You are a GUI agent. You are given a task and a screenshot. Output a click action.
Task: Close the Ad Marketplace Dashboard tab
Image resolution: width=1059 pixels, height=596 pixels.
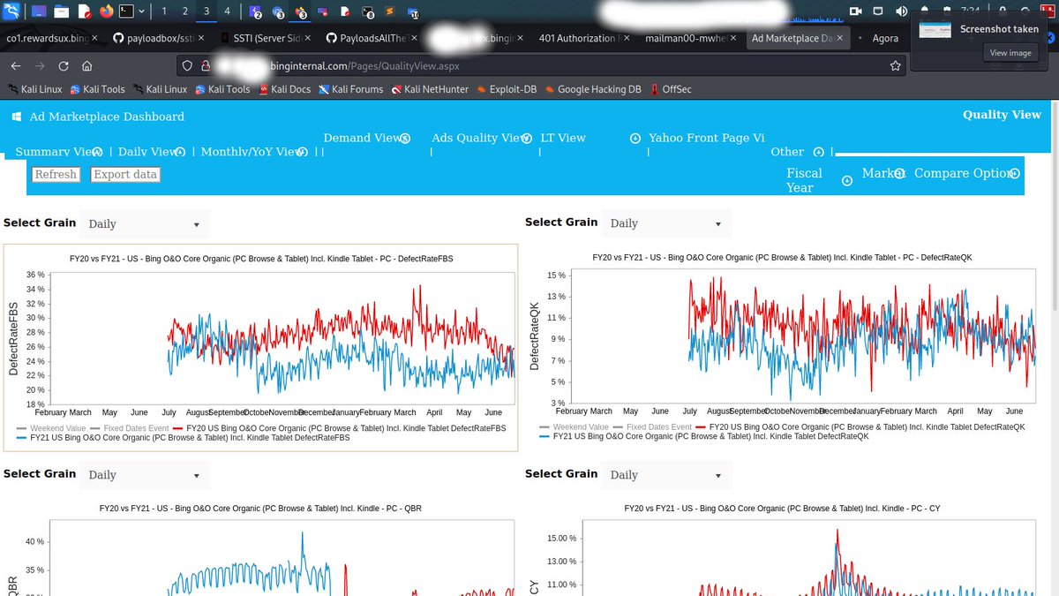click(x=840, y=38)
